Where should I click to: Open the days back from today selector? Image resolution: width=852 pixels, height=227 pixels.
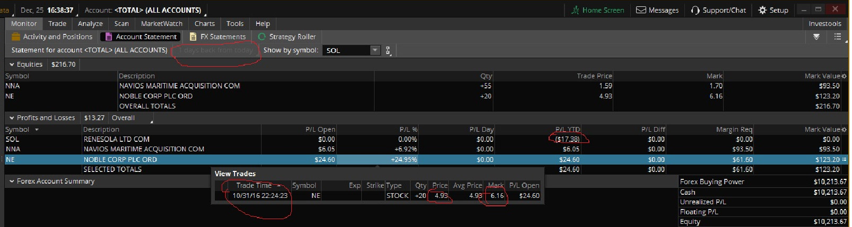[x=216, y=50]
